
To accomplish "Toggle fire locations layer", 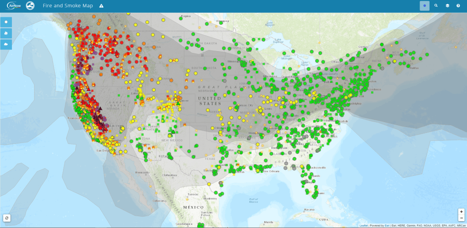I will (6, 33).
